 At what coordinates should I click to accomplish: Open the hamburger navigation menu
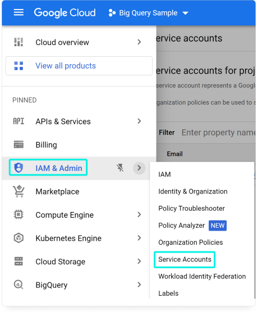[x=19, y=12]
